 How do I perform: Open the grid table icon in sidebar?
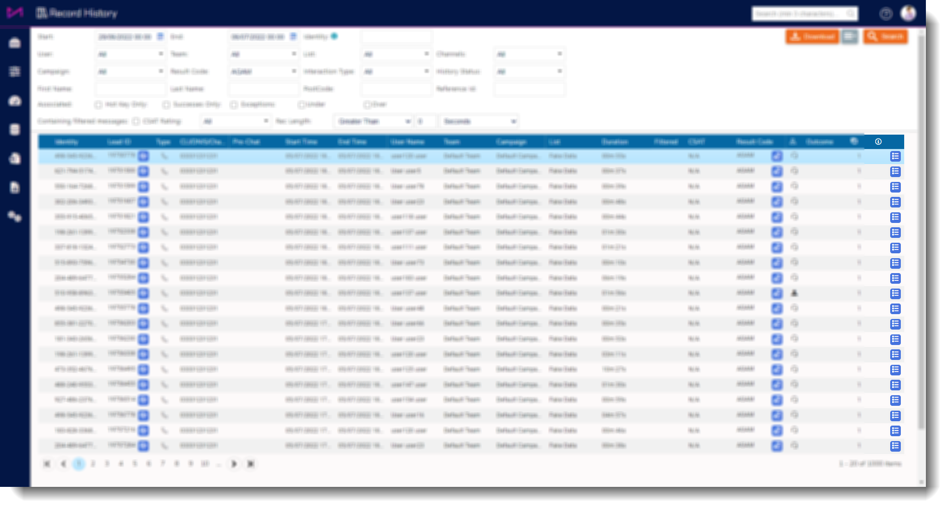point(15,71)
